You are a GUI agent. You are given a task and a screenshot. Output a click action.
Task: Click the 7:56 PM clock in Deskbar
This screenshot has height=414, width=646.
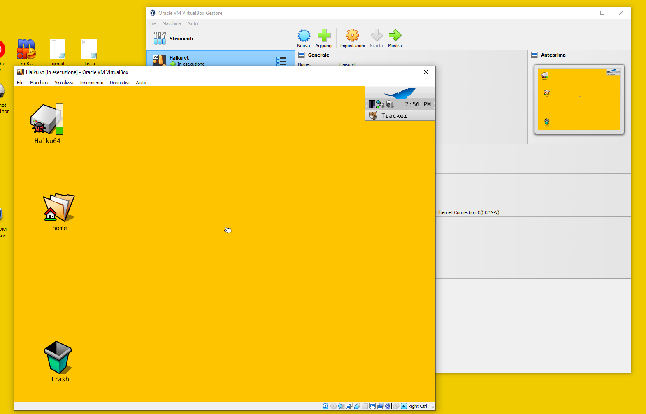point(418,104)
